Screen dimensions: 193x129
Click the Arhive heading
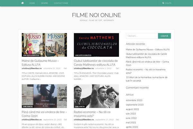(x=130, y=95)
